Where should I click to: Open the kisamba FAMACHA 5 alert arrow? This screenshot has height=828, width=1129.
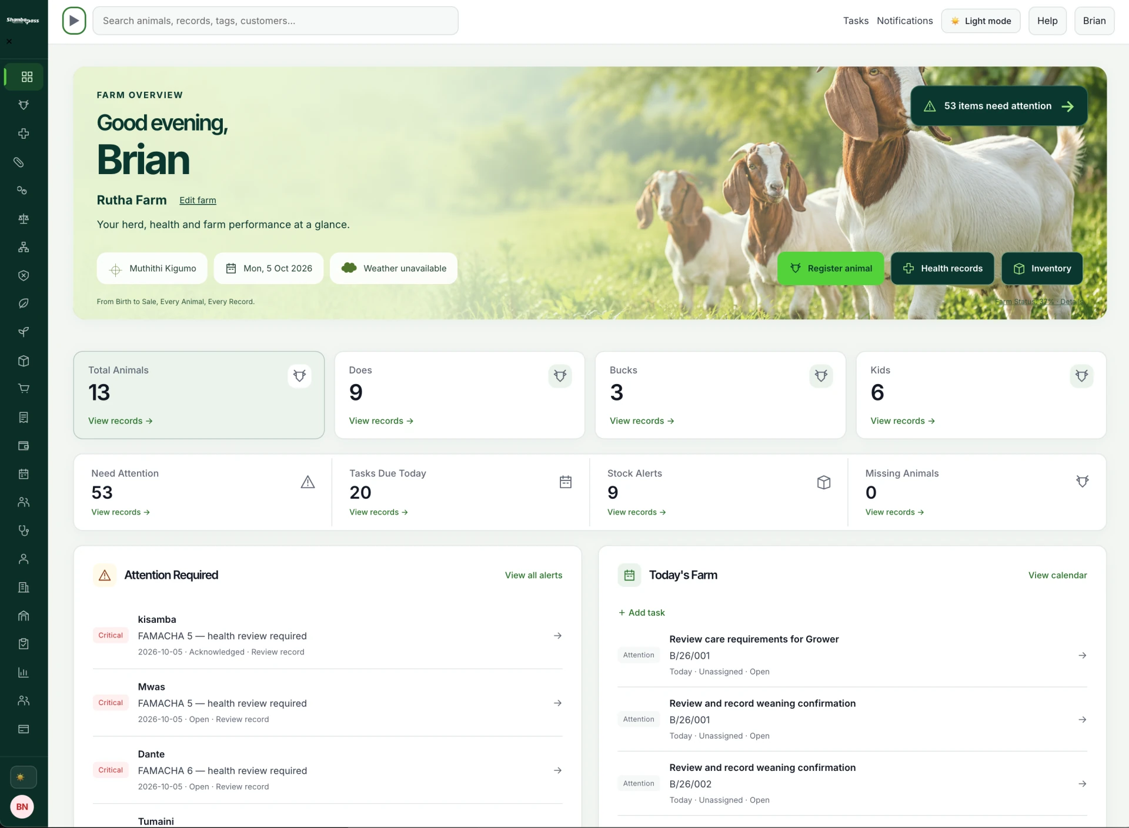click(557, 636)
